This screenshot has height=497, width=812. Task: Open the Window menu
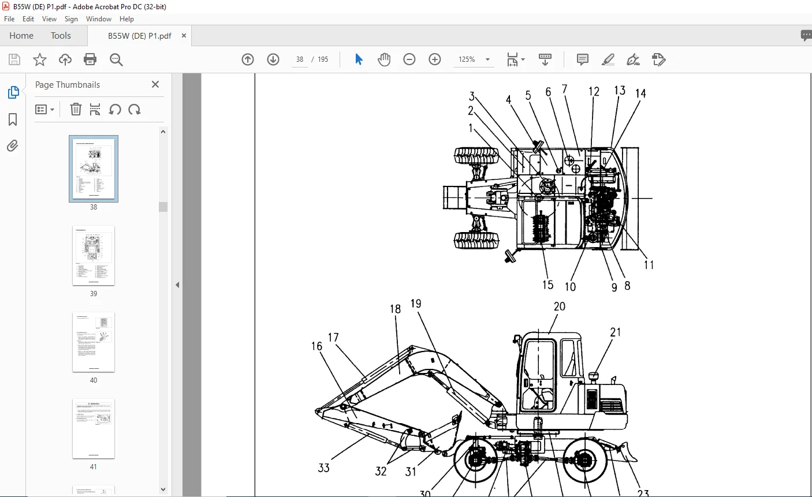click(x=99, y=19)
